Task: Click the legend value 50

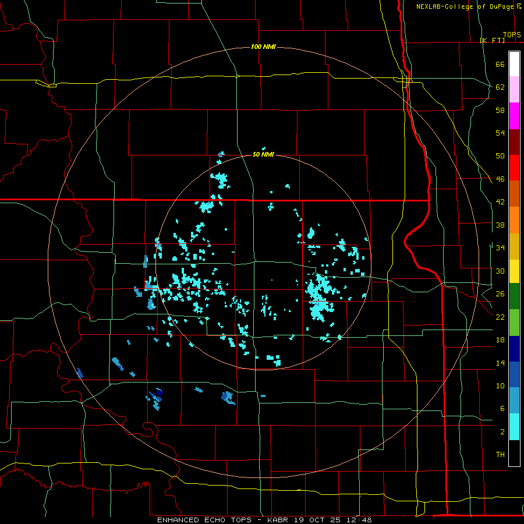Action: tap(500, 156)
